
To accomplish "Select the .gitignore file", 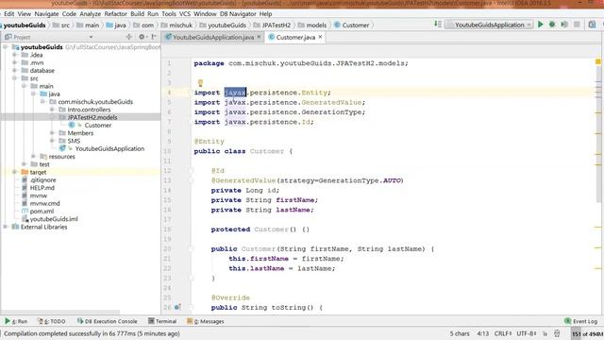I will [42, 180].
